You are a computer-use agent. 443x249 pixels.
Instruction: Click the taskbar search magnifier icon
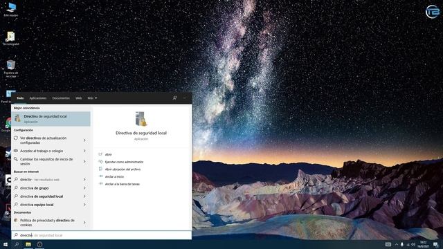point(17,244)
